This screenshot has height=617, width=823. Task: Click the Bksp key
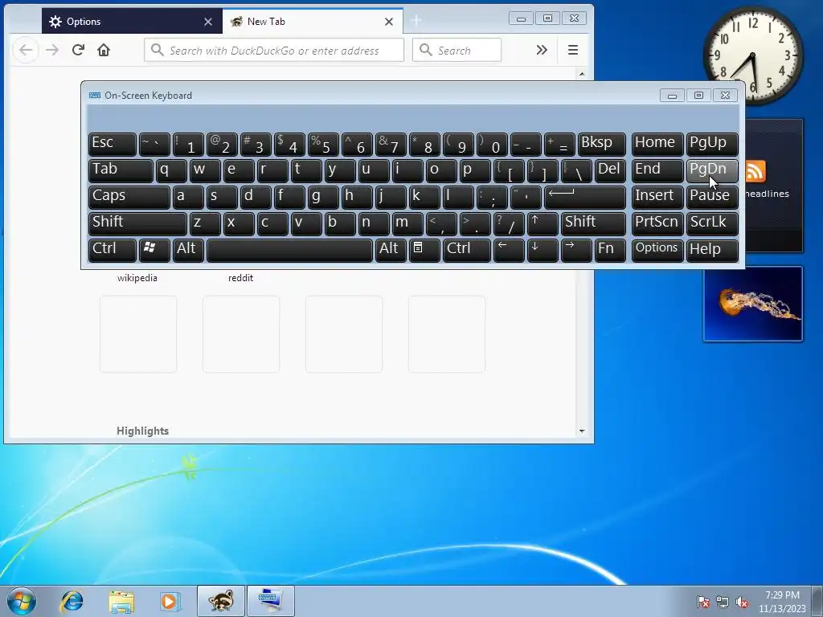coord(601,144)
